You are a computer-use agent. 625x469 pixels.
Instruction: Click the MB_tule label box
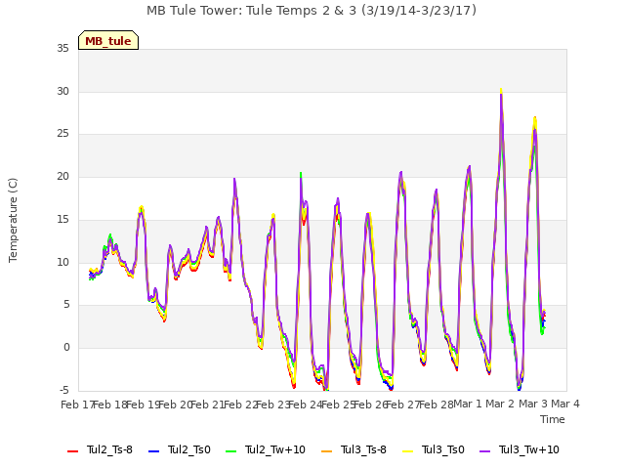[x=108, y=40]
